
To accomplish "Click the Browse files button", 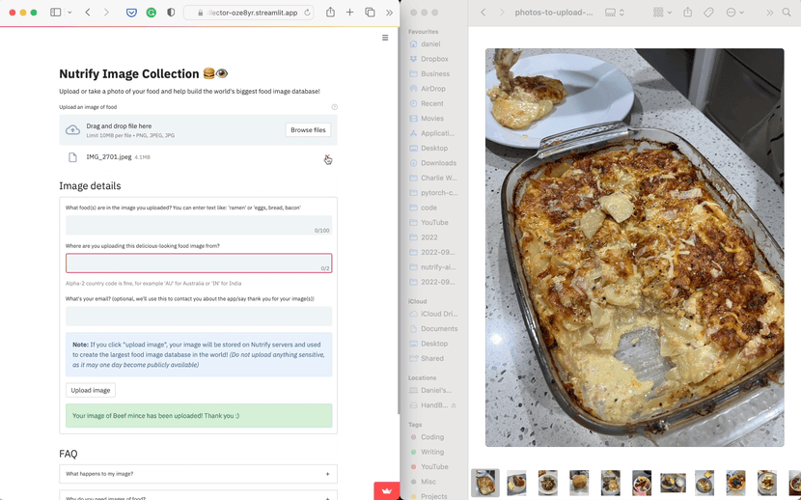I will [x=308, y=130].
